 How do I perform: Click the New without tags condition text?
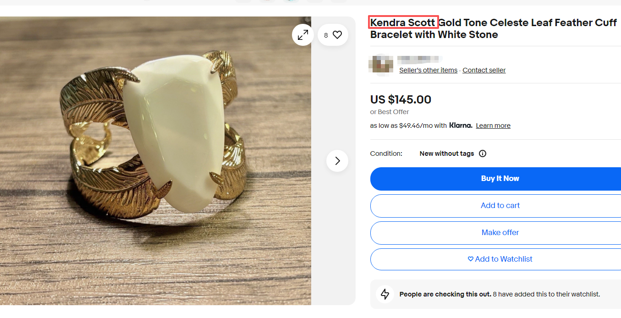[x=447, y=154]
